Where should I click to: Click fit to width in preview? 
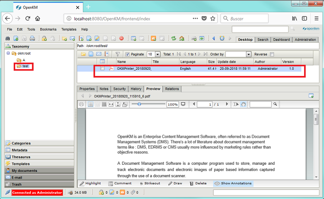pyautogui.click(x=111, y=104)
